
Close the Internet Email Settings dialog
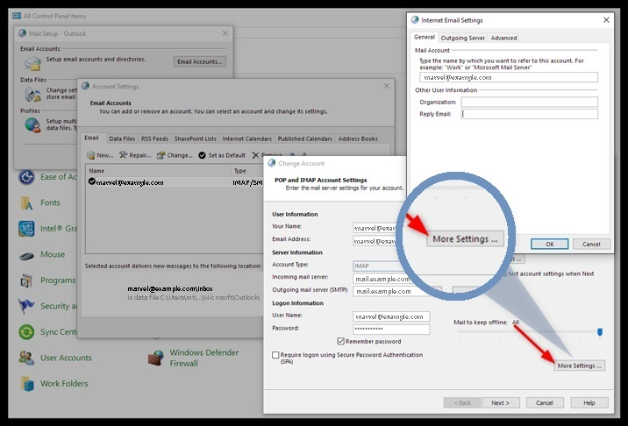(x=606, y=19)
